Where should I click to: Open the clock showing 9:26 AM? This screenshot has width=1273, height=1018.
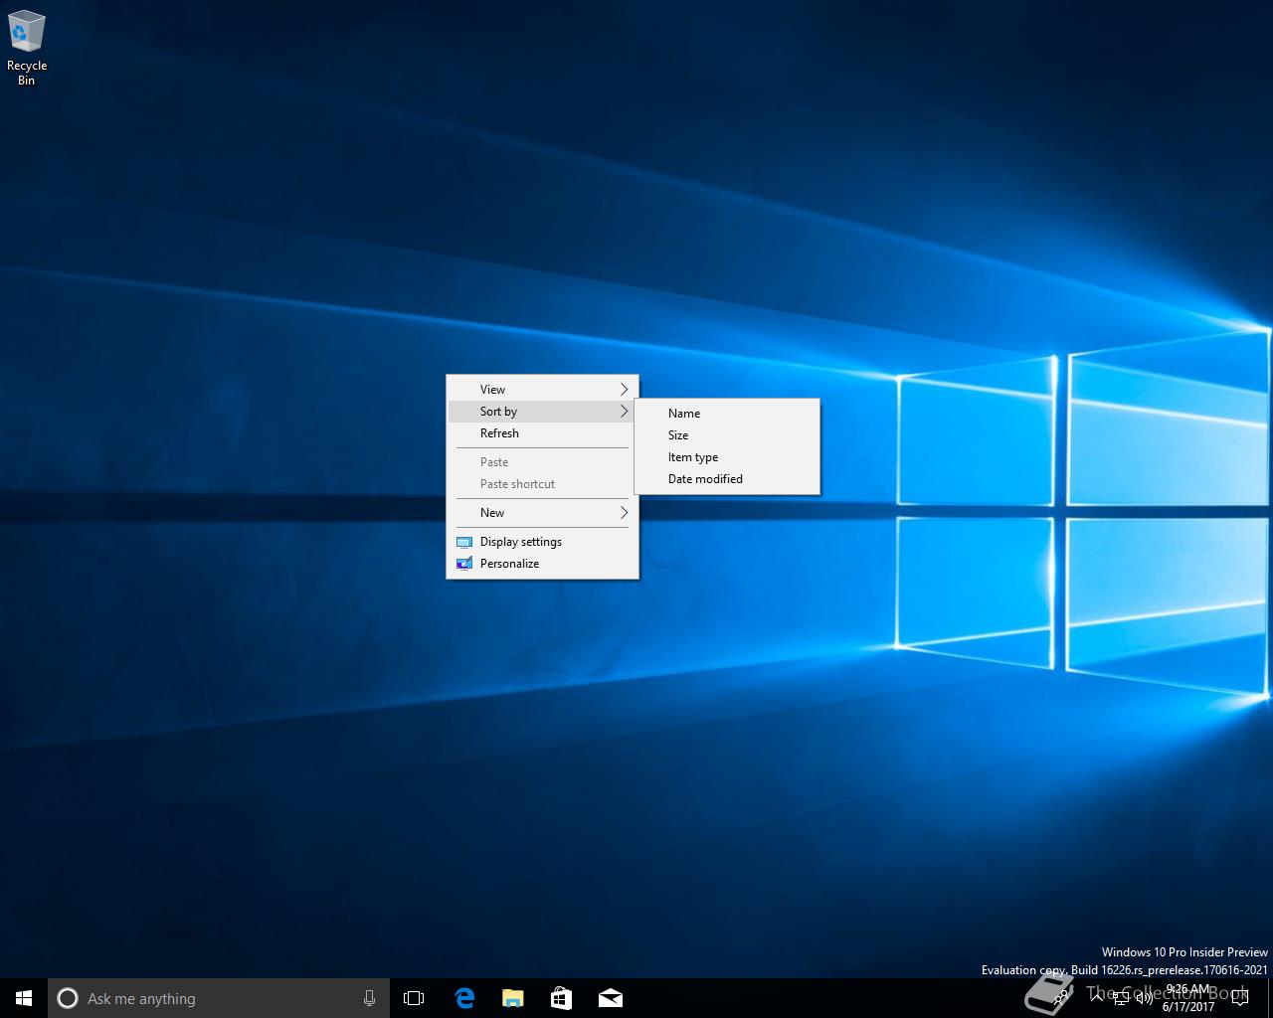pos(1188,998)
